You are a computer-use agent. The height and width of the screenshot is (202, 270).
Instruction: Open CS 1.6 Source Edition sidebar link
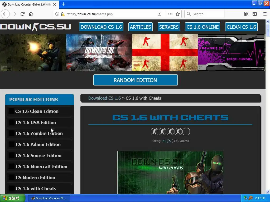click(x=40, y=155)
